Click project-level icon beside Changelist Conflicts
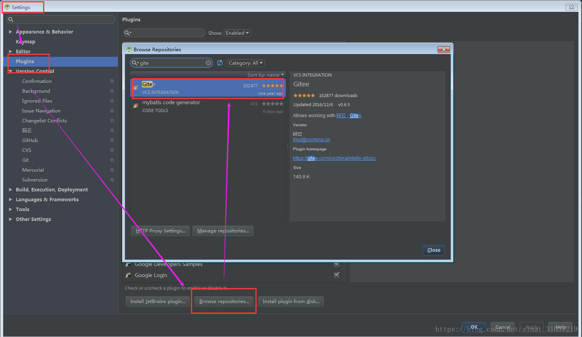582x337 pixels. (x=112, y=120)
